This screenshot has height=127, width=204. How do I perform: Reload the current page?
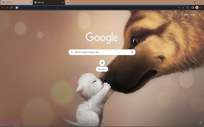(11, 8)
